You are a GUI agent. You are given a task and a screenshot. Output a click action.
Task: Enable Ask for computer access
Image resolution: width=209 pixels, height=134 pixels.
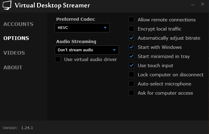click(131, 93)
